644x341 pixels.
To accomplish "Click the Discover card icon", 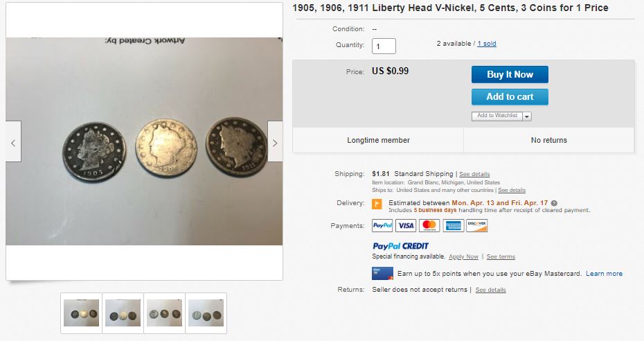I will [x=477, y=225].
